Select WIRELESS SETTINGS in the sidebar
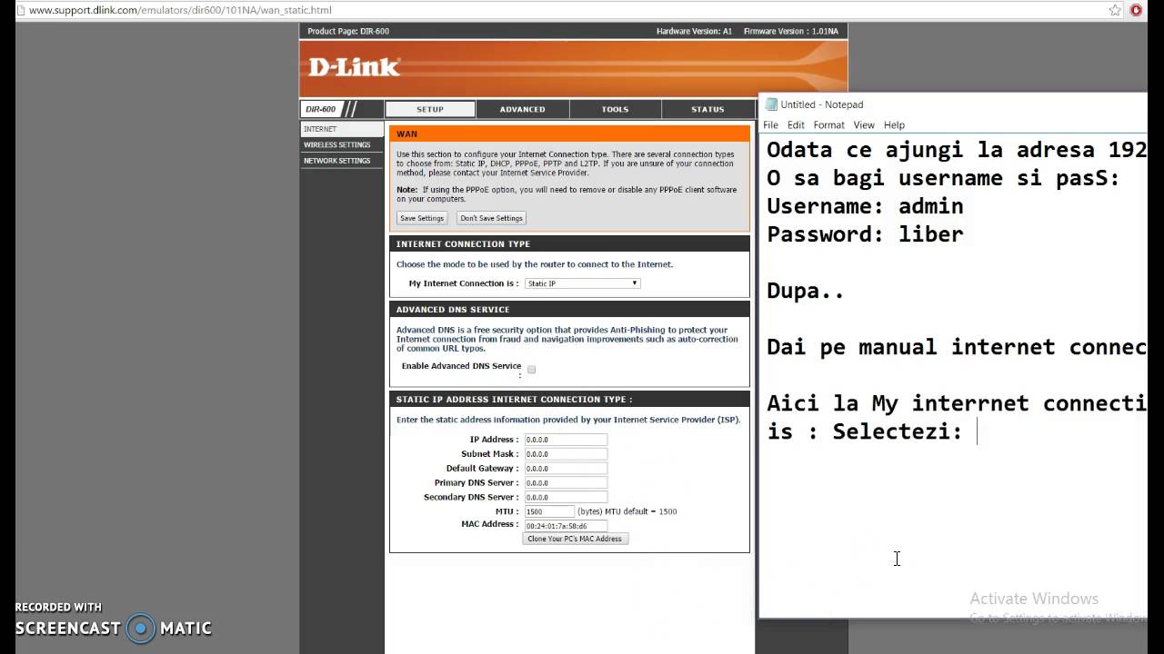Screen dimensions: 1164x654 pyautogui.click(x=341, y=144)
